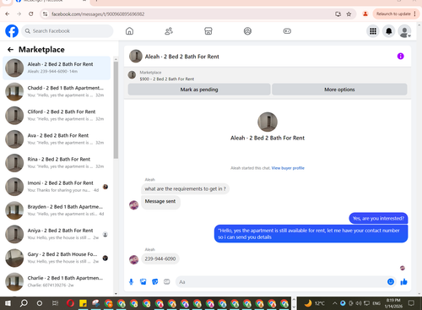The height and width of the screenshot is (310, 422).
Task: Open Aleah conversation in the list
Action: 57,68
